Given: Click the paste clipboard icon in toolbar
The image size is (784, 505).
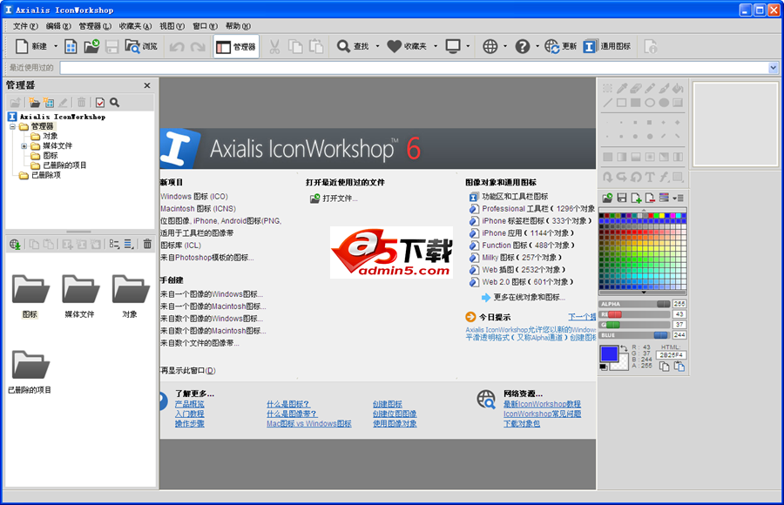Looking at the screenshot, I should (316, 46).
